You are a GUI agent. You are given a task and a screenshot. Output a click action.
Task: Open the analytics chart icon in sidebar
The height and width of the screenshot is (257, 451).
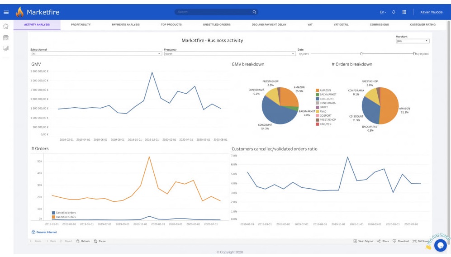pos(6,48)
